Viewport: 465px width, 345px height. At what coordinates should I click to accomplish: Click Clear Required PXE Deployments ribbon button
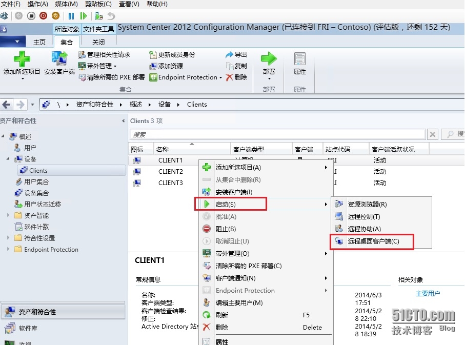tap(111, 77)
